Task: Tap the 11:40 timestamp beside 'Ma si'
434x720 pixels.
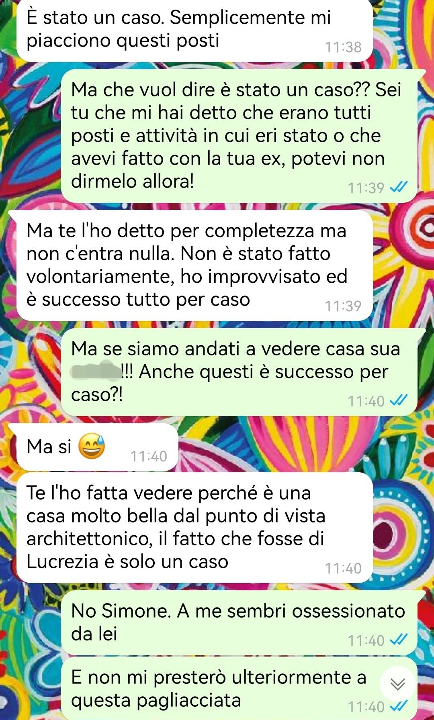Action: coord(149,456)
